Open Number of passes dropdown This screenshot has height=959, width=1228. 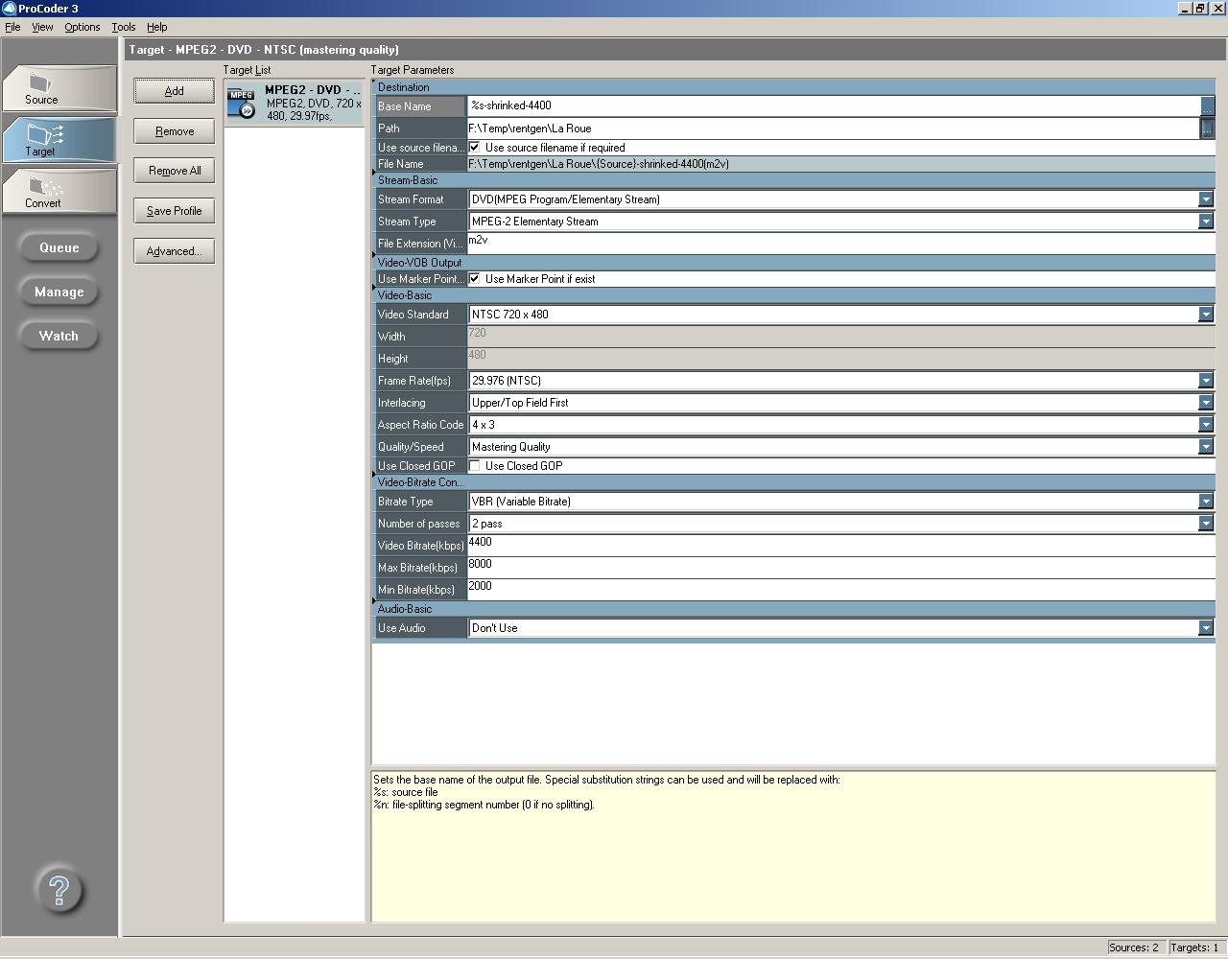1206,524
